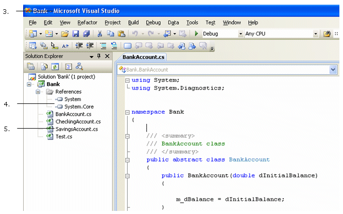Image resolution: width=343 pixels, height=214 pixels.
Task: Uncomment selected lines icon
Action: 114,46
